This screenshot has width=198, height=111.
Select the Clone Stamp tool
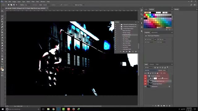click(x=2, y=32)
